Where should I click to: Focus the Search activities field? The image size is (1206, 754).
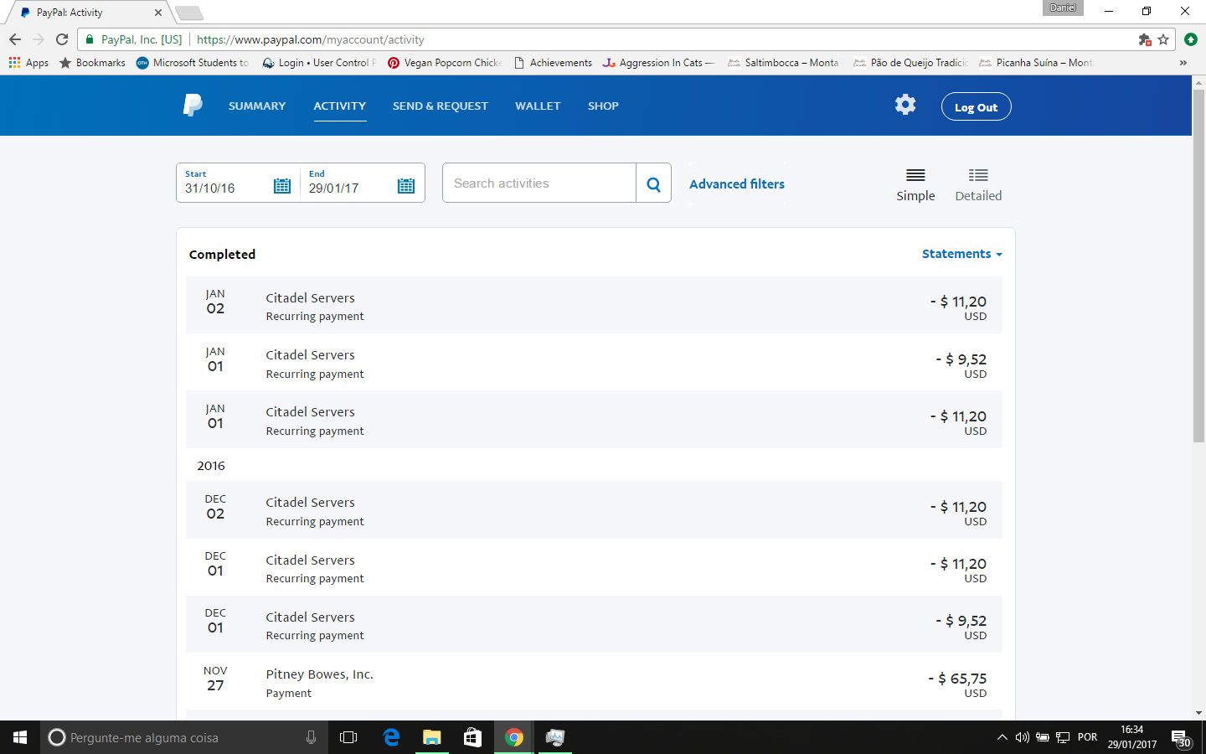[539, 183]
